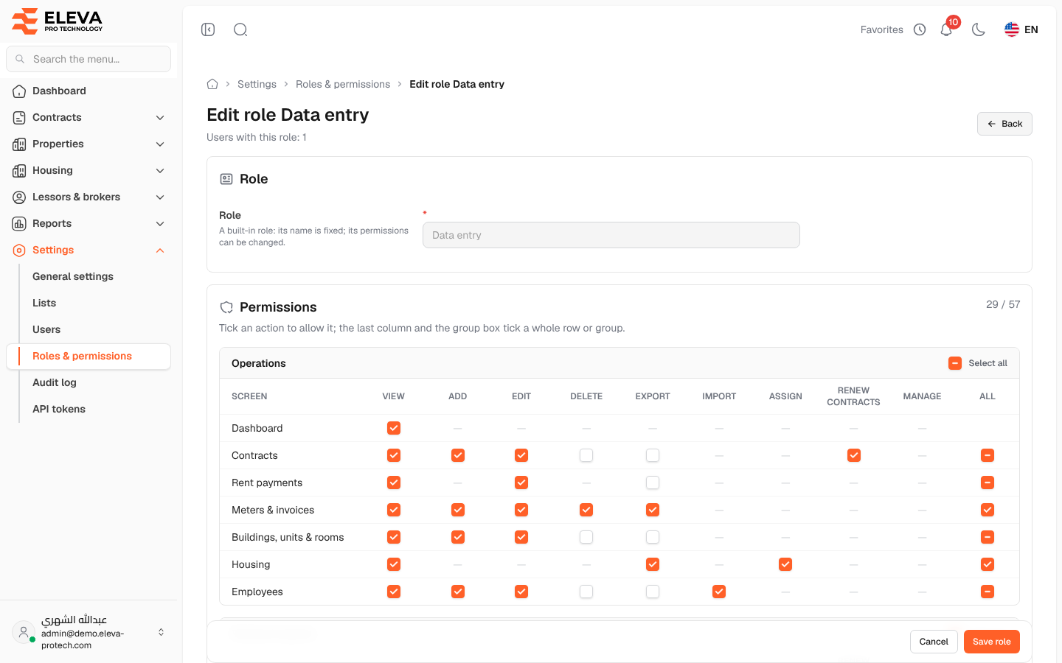Open the search magnifier in top bar
This screenshot has width=1062, height=663.
[240, 29]
